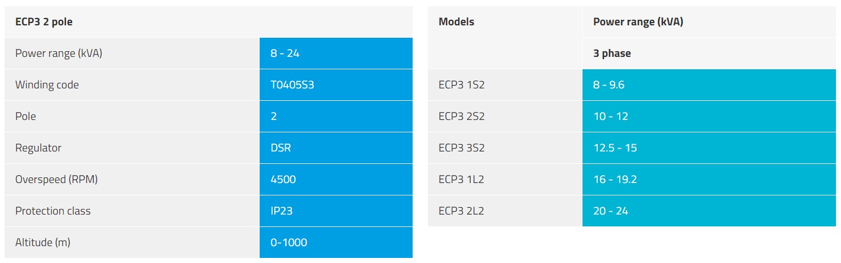Click the ECP3 1L2 model name

coord(461,180)
